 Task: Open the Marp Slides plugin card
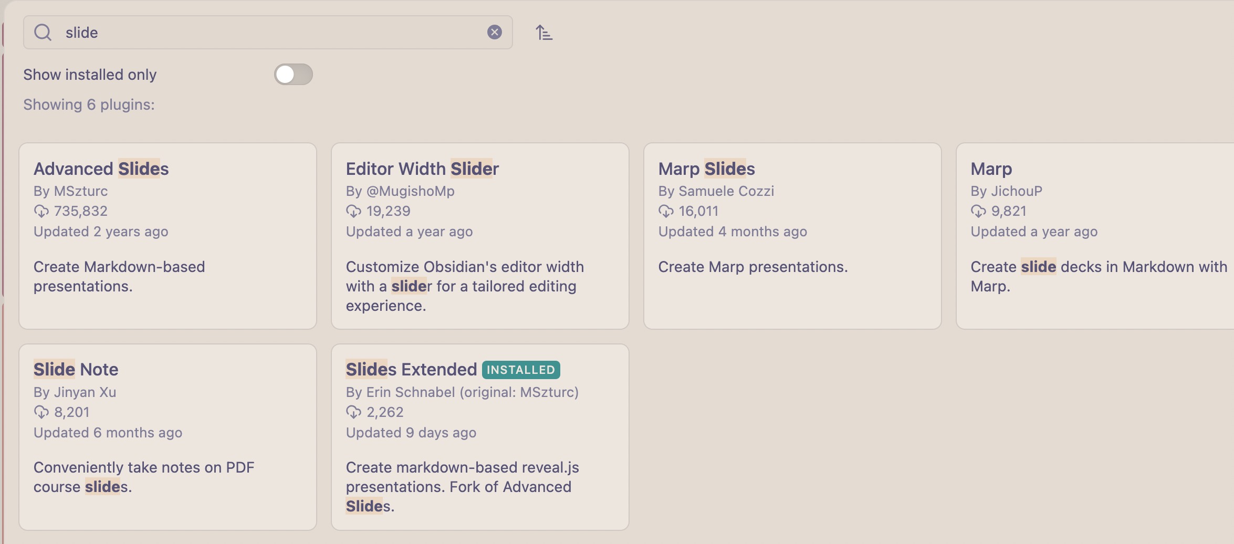tap(792, 236)
